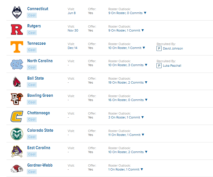This screenshot has width=213, height=177.
Task: Click the Cool badge under Rutgers
Action: (x=32, y=33)
